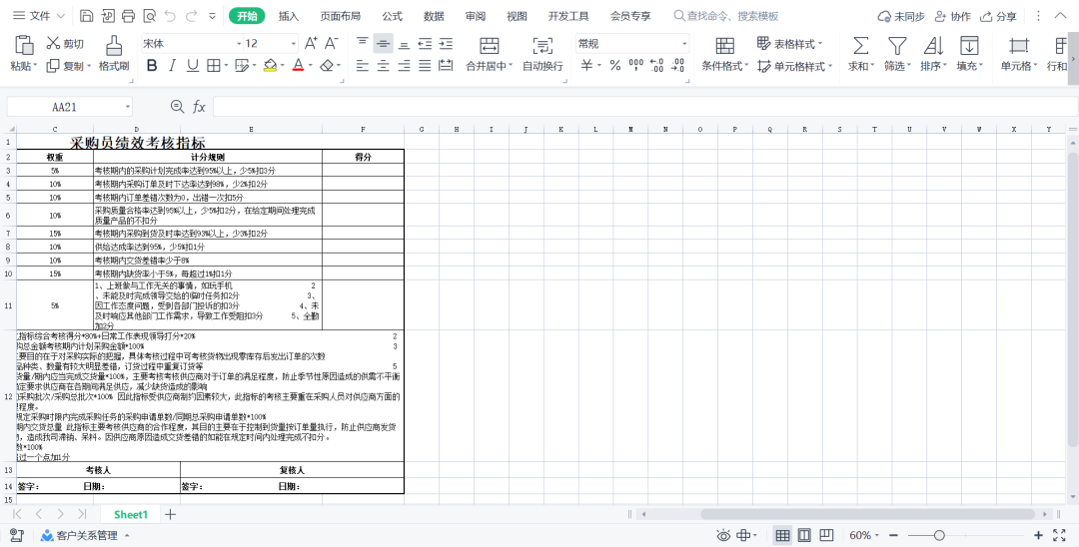Click the Filter (筛选) funnel icon

tap(897, 46)
